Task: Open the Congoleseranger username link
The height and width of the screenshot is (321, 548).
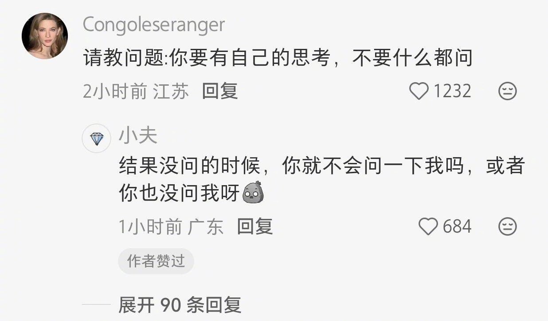Action: pyautogui.click(x=154, y=24)
